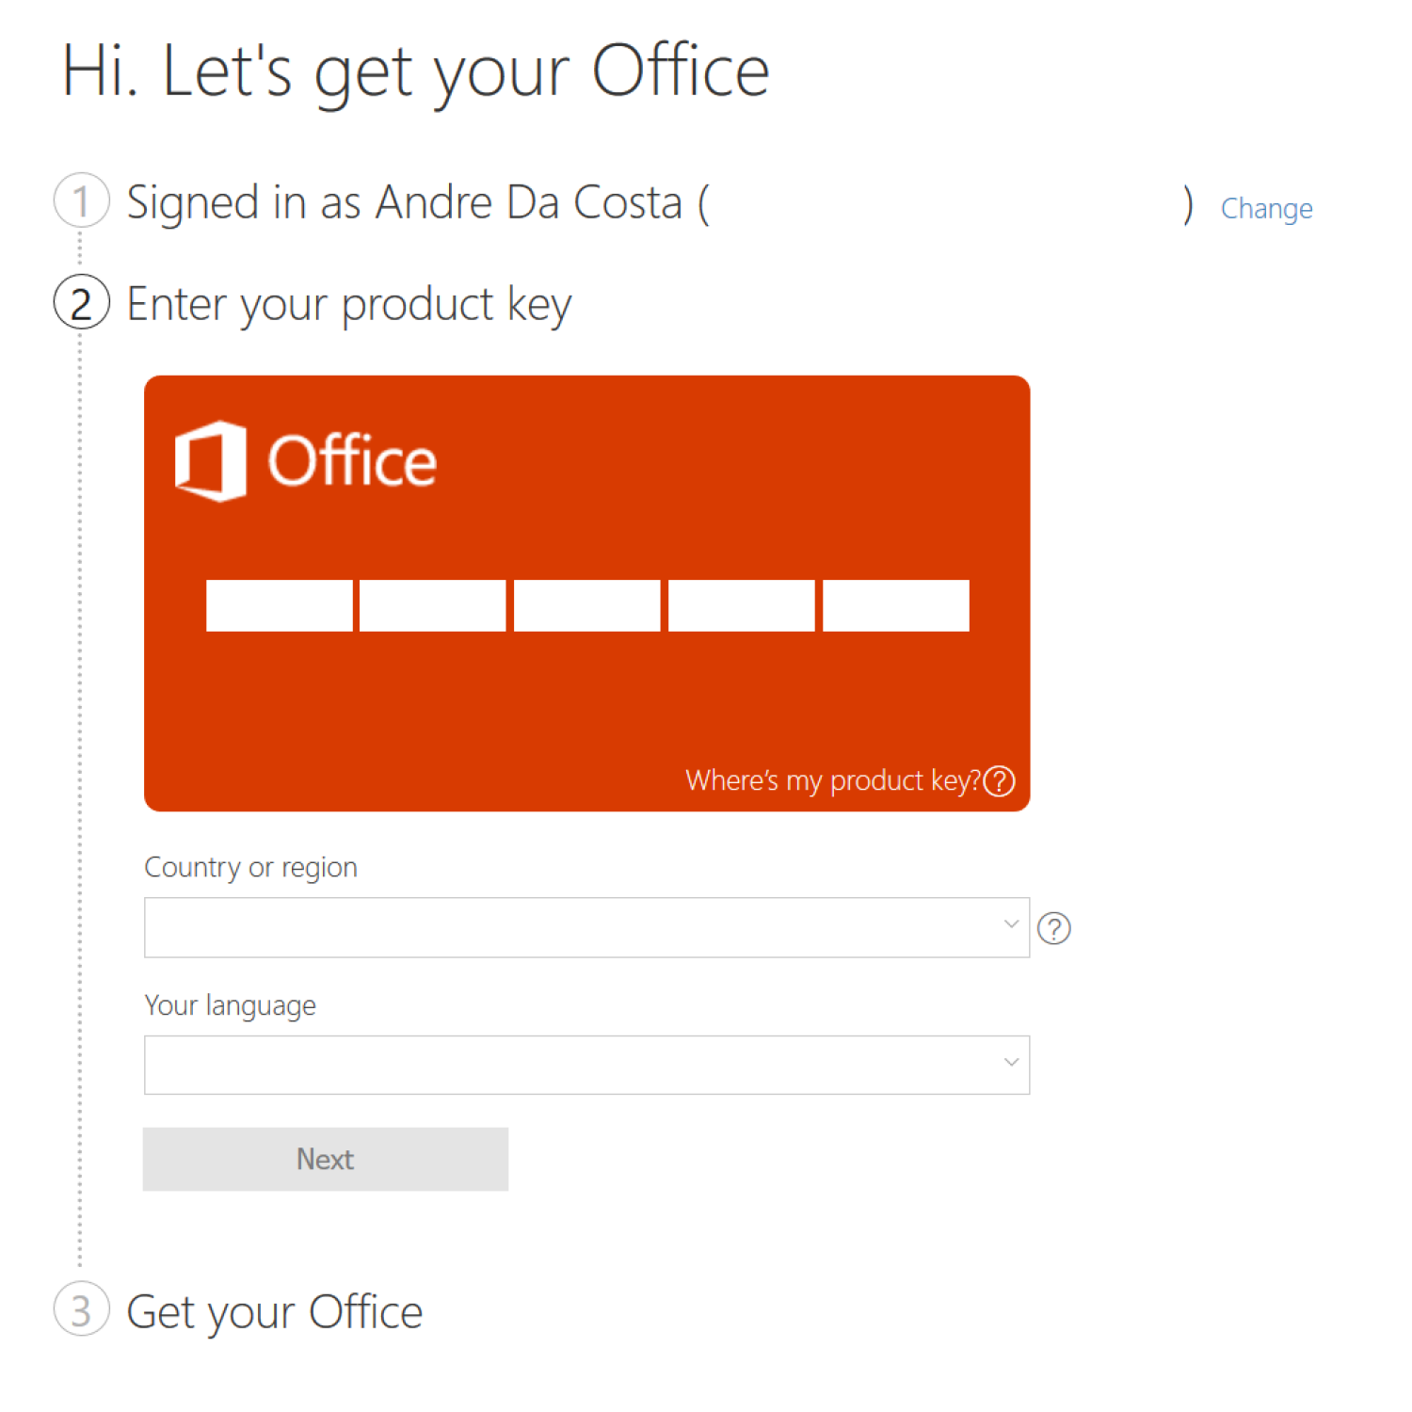Open the "Where's my product key?" link
Image resolution: width=1412 pixels, height=1412 pixels.
click(x=832, y=781)
